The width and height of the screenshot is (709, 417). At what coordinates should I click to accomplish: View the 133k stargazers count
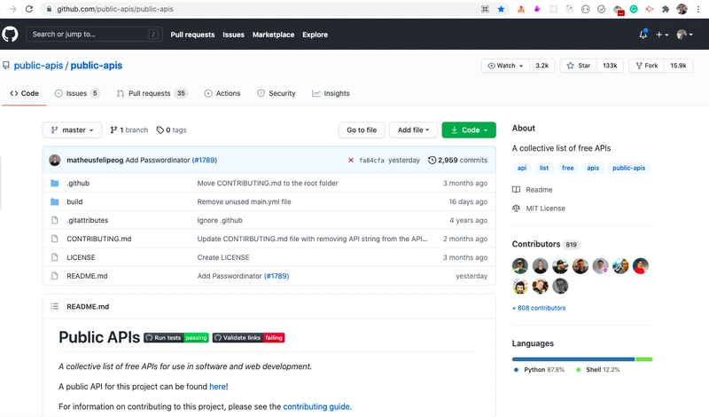(x=610, y=66)
